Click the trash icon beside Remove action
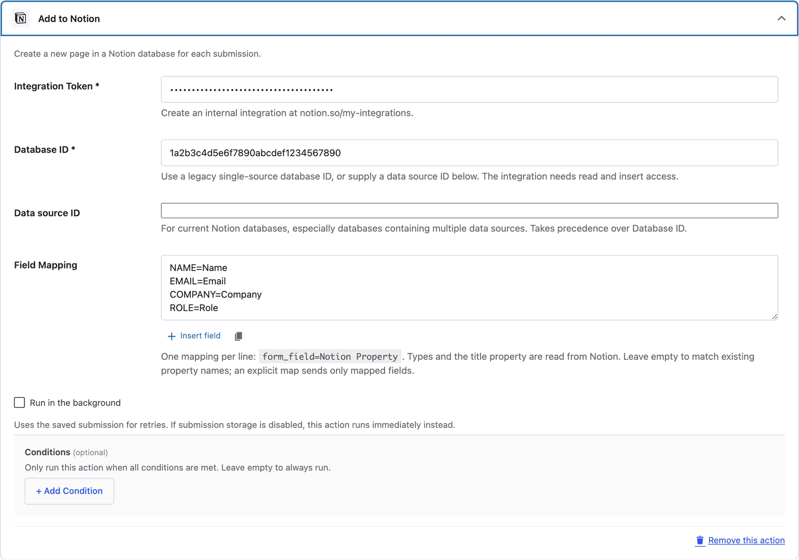 pyautogui.click(x=700, y=541)
